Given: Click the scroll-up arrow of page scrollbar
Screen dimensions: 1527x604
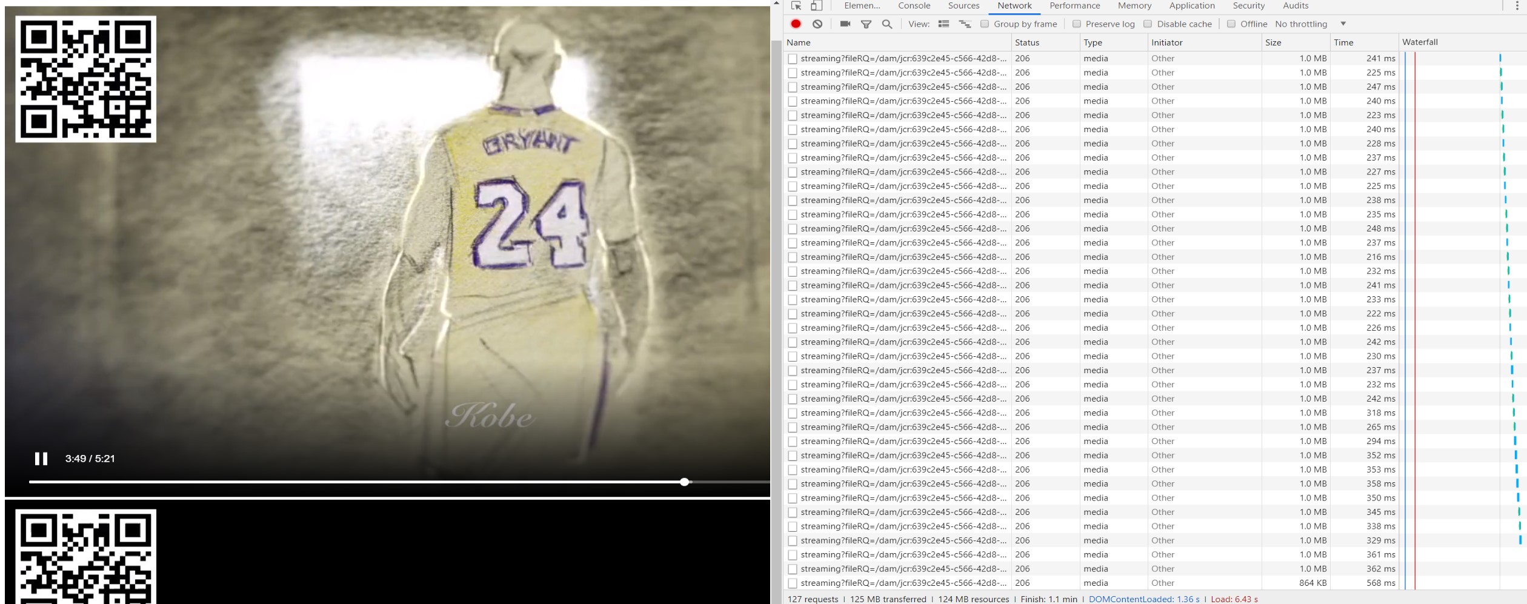Looking at the screenshot, I should pos(776,4).
